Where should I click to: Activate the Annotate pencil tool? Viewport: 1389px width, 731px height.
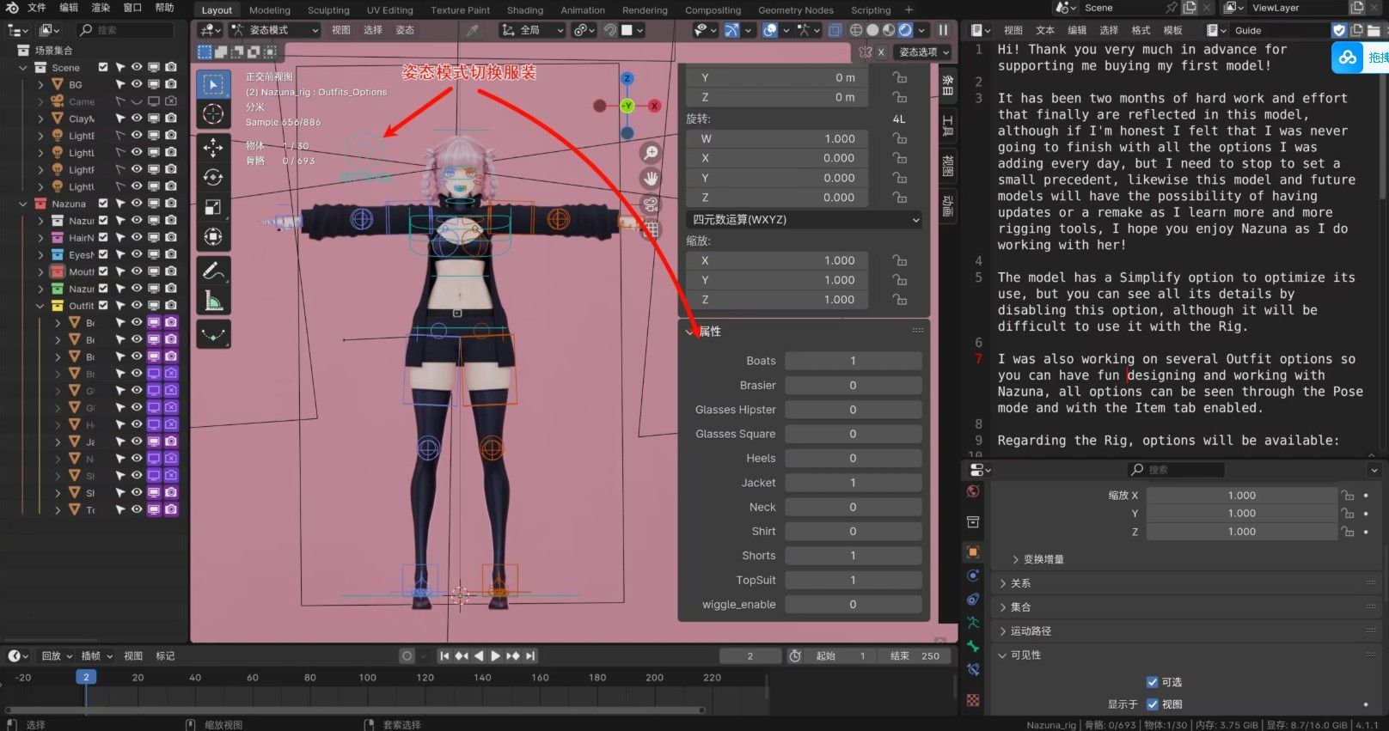[x=213, y=271]
